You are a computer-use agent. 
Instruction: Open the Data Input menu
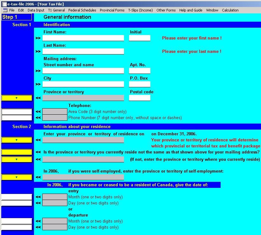pos(36,10)
